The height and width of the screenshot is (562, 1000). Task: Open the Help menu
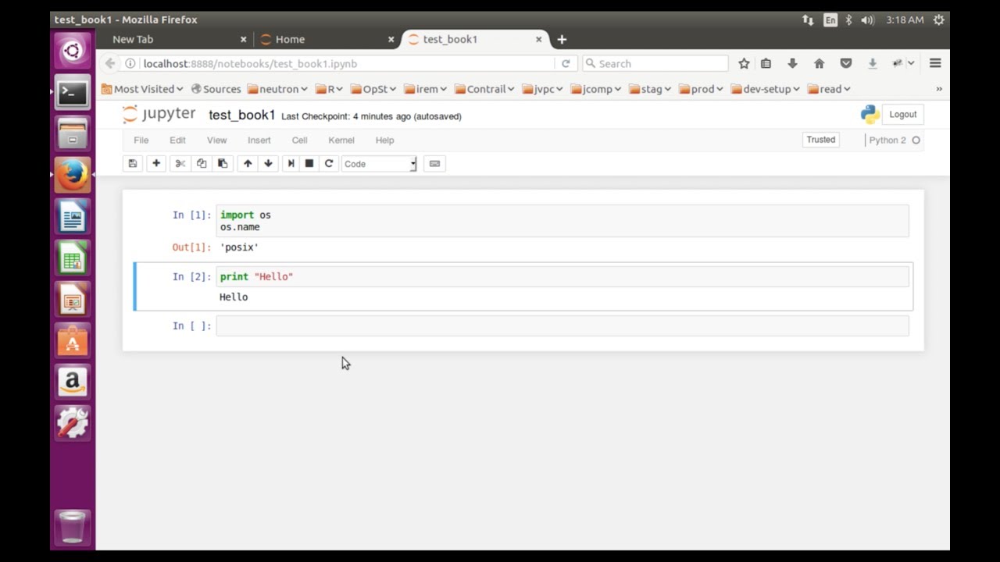(384, 140)
